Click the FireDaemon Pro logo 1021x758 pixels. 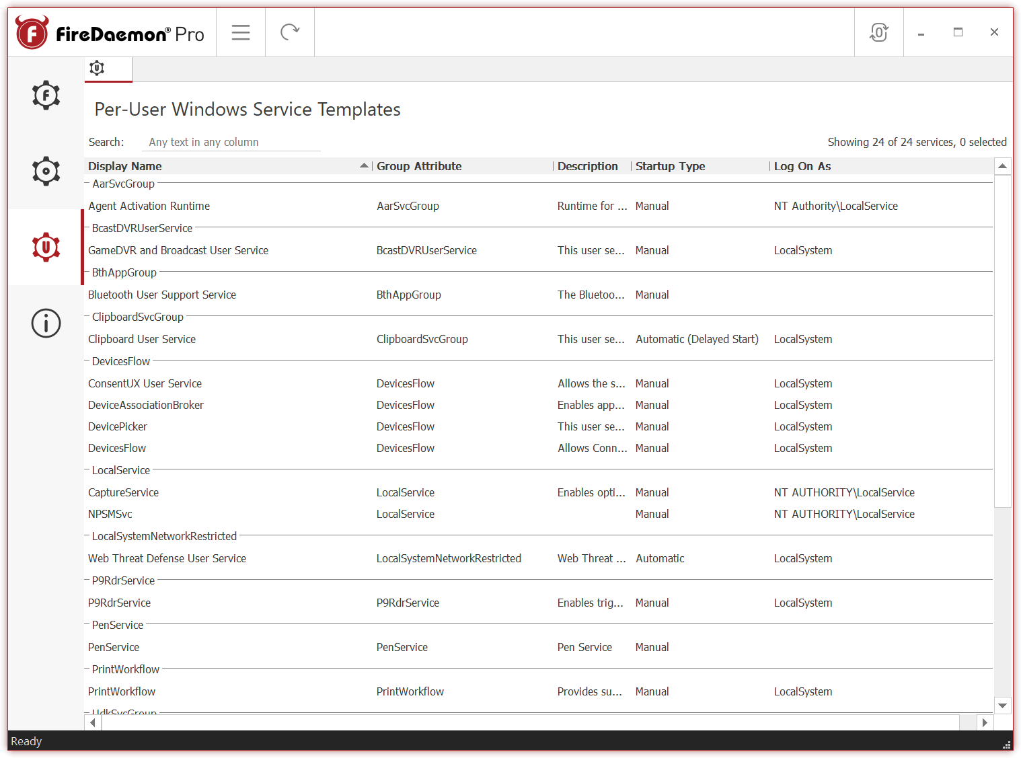click(x=110, y=32)
